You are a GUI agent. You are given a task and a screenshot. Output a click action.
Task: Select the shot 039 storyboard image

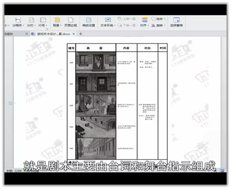pyautogui.click(x=96, y=127)
